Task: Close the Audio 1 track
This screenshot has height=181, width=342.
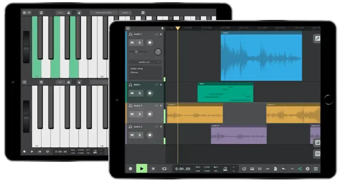Action: coord(161,34)
